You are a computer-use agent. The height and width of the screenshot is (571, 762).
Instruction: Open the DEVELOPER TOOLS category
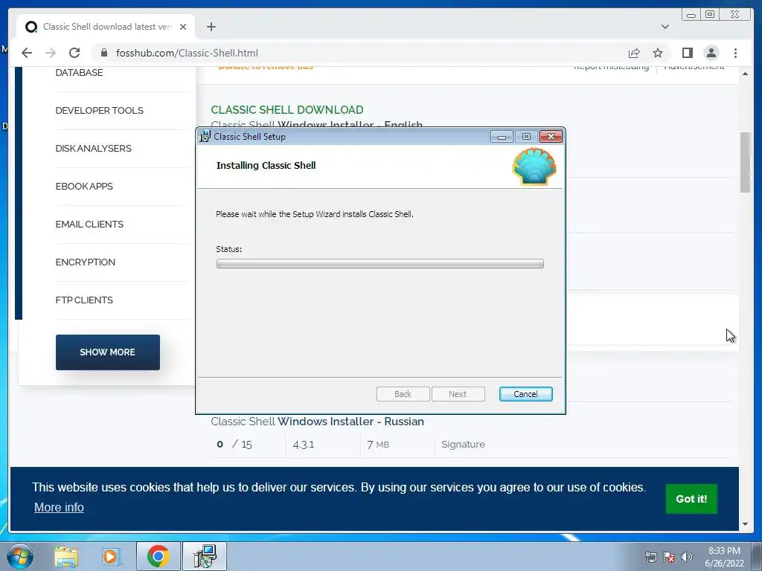coord(99,111)
